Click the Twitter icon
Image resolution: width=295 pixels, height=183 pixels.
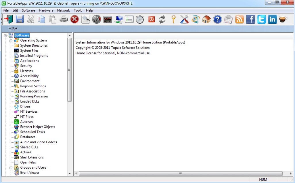(262, 19)
